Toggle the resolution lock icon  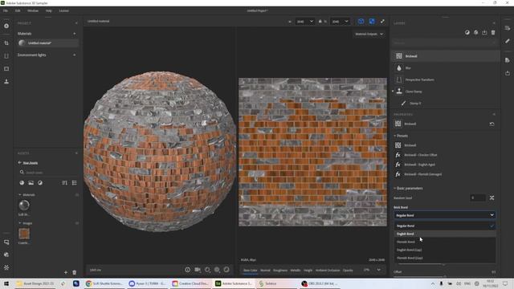tap(320, 22)
